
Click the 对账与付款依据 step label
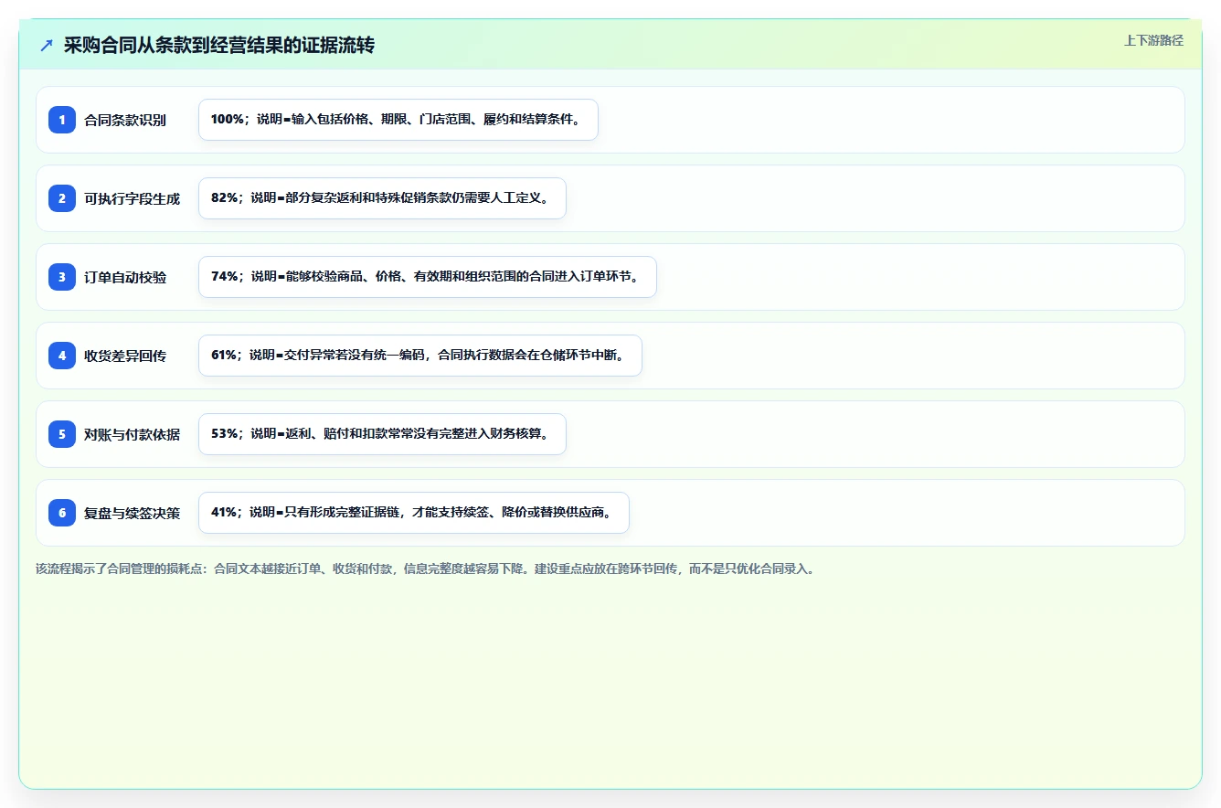(x=133, y=434)
